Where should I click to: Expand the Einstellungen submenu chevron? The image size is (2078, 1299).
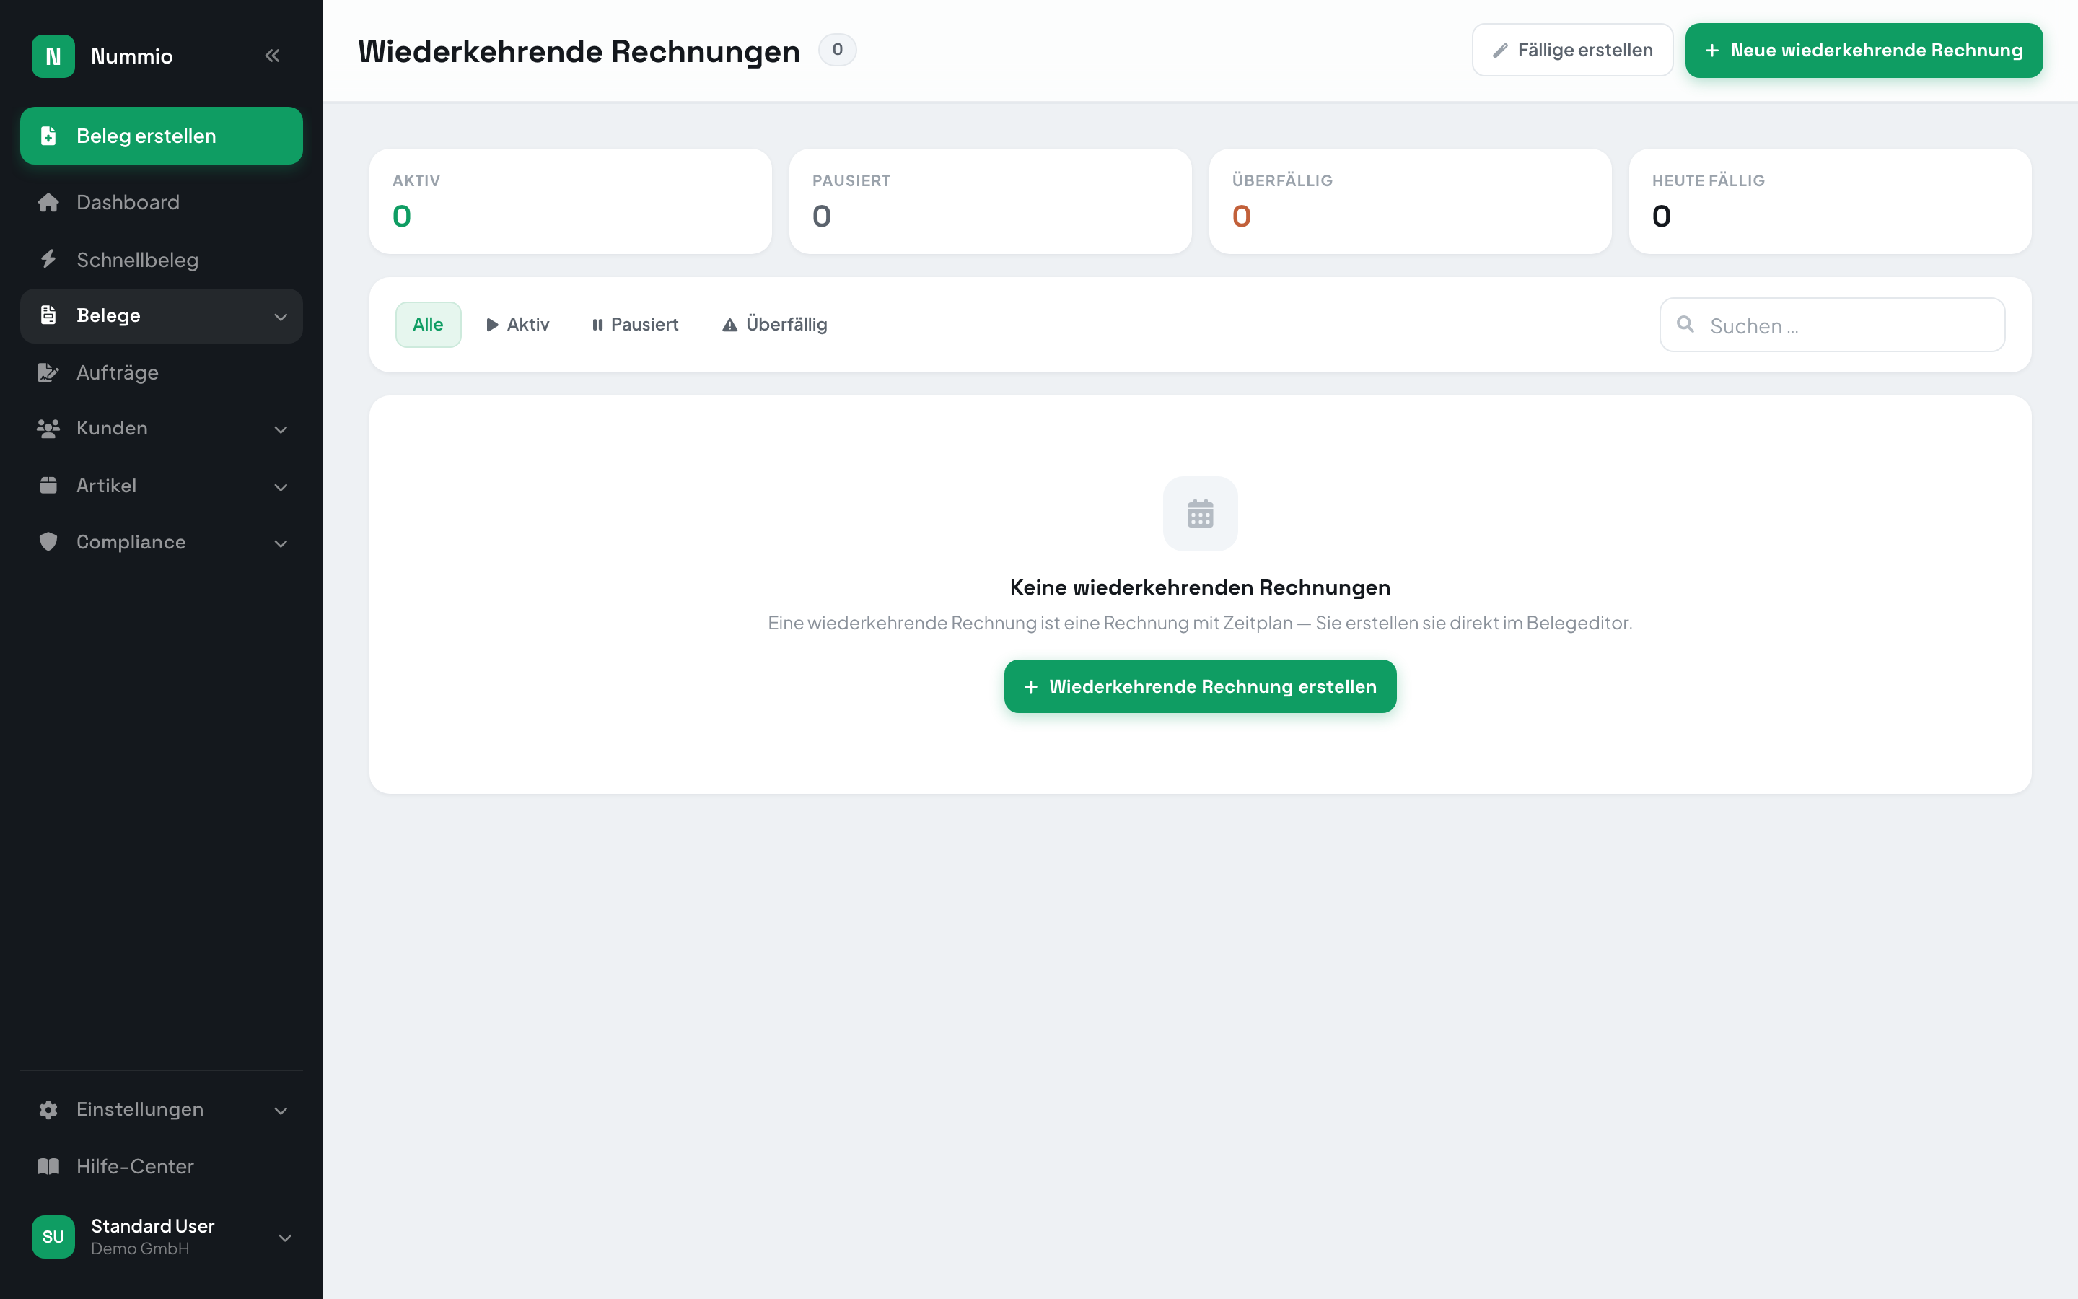281,1110
